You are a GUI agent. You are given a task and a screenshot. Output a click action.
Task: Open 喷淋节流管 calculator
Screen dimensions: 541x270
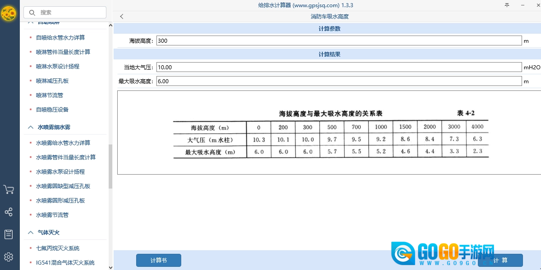[50, 95]
